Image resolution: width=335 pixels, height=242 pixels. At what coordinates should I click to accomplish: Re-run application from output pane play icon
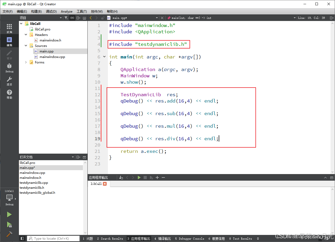139,178
